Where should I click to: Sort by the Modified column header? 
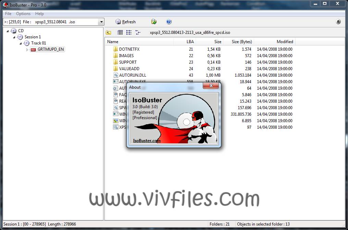(275, 42)
